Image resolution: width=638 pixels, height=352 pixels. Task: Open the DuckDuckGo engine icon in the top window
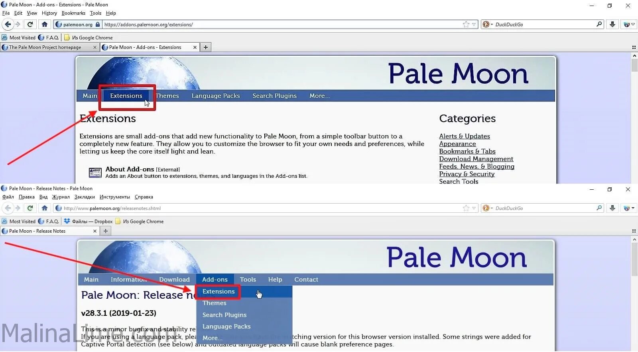(487, 25)
